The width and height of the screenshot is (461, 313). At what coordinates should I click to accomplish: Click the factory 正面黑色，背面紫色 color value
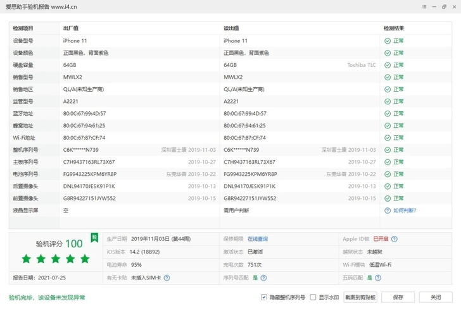86,53
